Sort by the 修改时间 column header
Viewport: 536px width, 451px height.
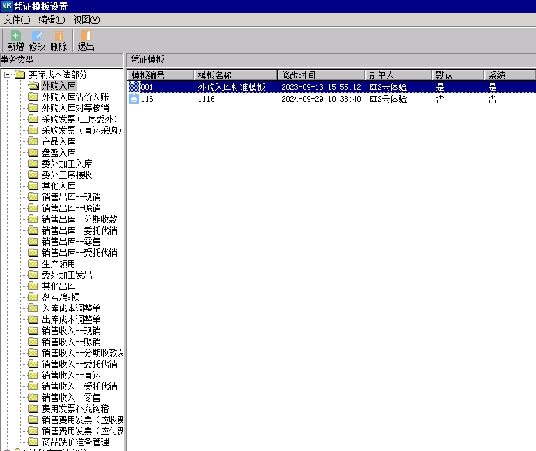click(321, 75)
